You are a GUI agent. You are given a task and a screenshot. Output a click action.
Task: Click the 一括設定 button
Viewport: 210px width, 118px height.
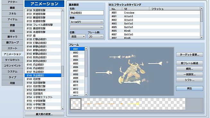(x=189, y=74)
